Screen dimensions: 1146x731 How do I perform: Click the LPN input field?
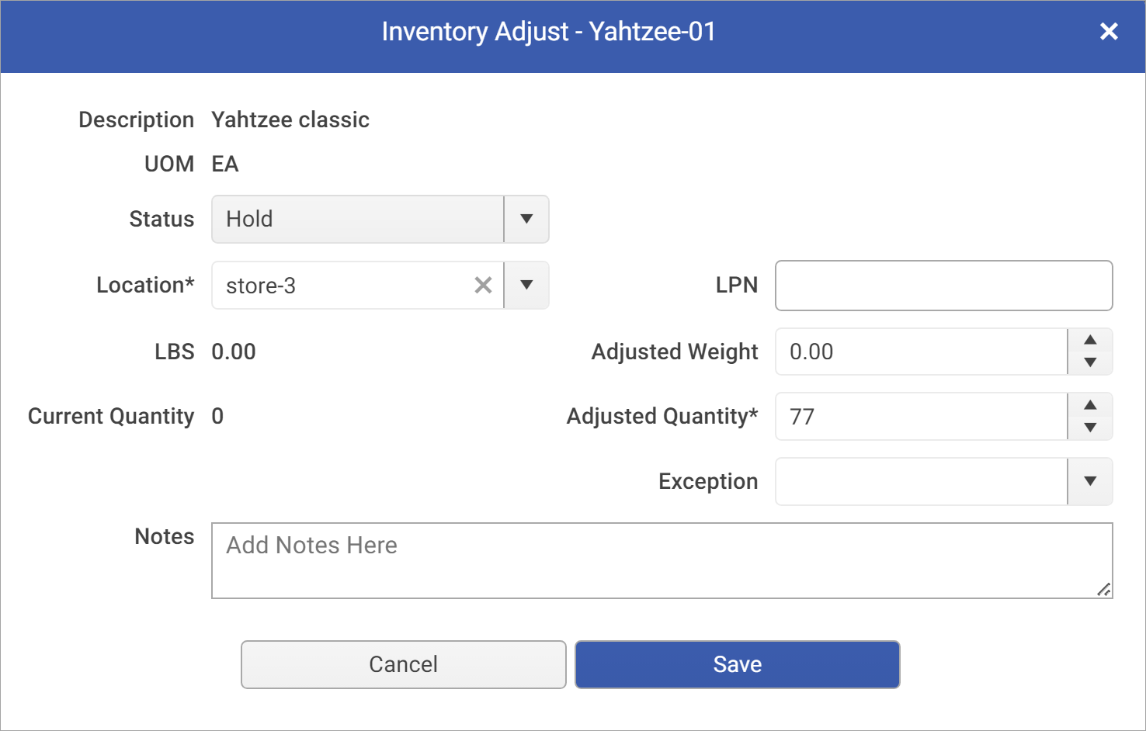[943, 286]
